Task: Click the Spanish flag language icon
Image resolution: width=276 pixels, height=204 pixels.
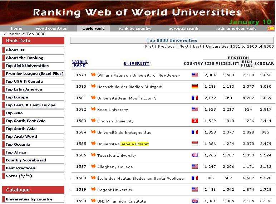Action: pyautogui.click(x=271, y=28)
